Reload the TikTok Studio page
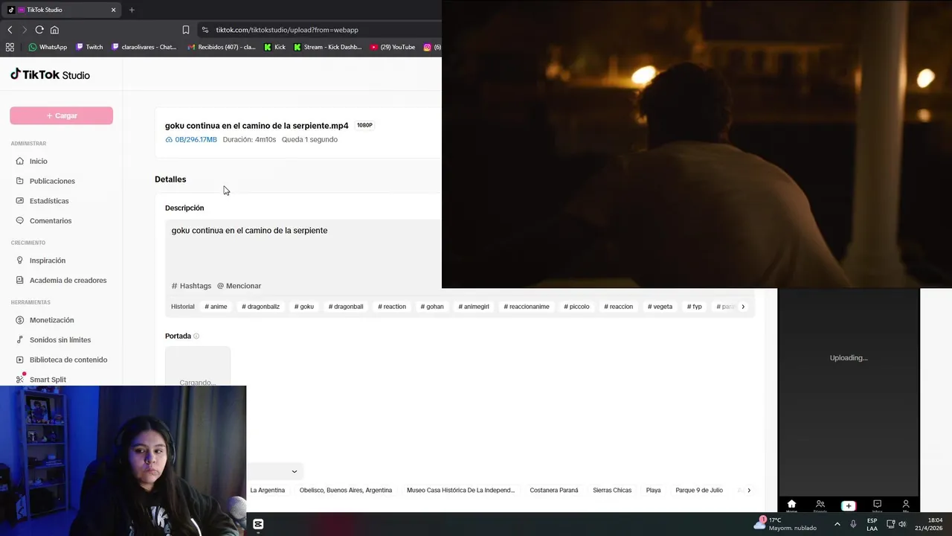Viewport: 952px width, 536px height. pos(39,30)
